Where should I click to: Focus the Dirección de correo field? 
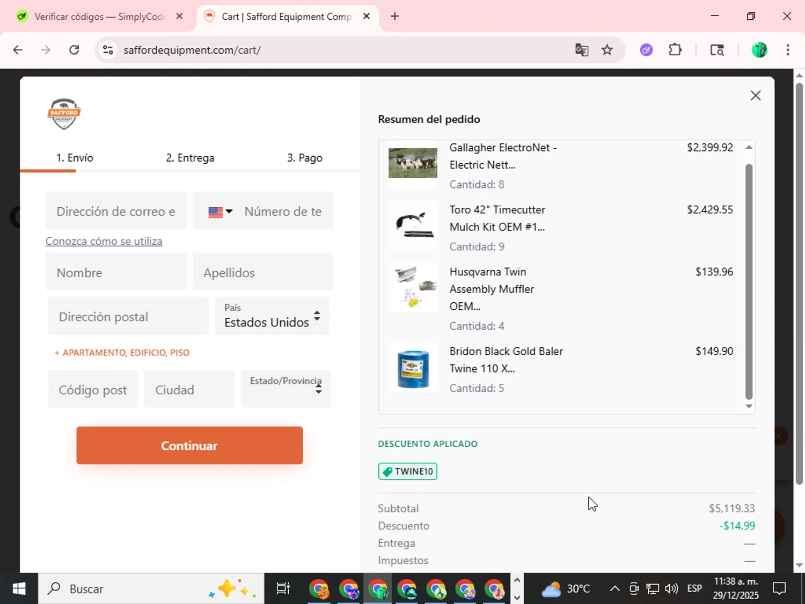116,210
